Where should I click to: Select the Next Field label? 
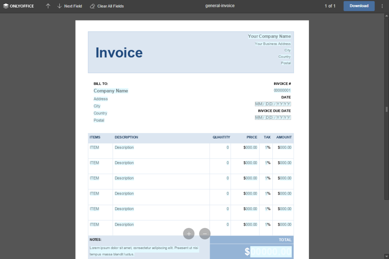pyautogui.click(x=73, y=6)
